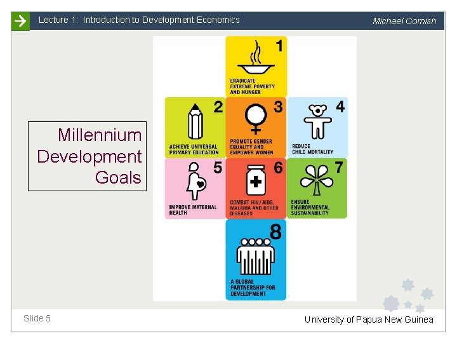Click the 'Slide 5' label

click(37, 318)
